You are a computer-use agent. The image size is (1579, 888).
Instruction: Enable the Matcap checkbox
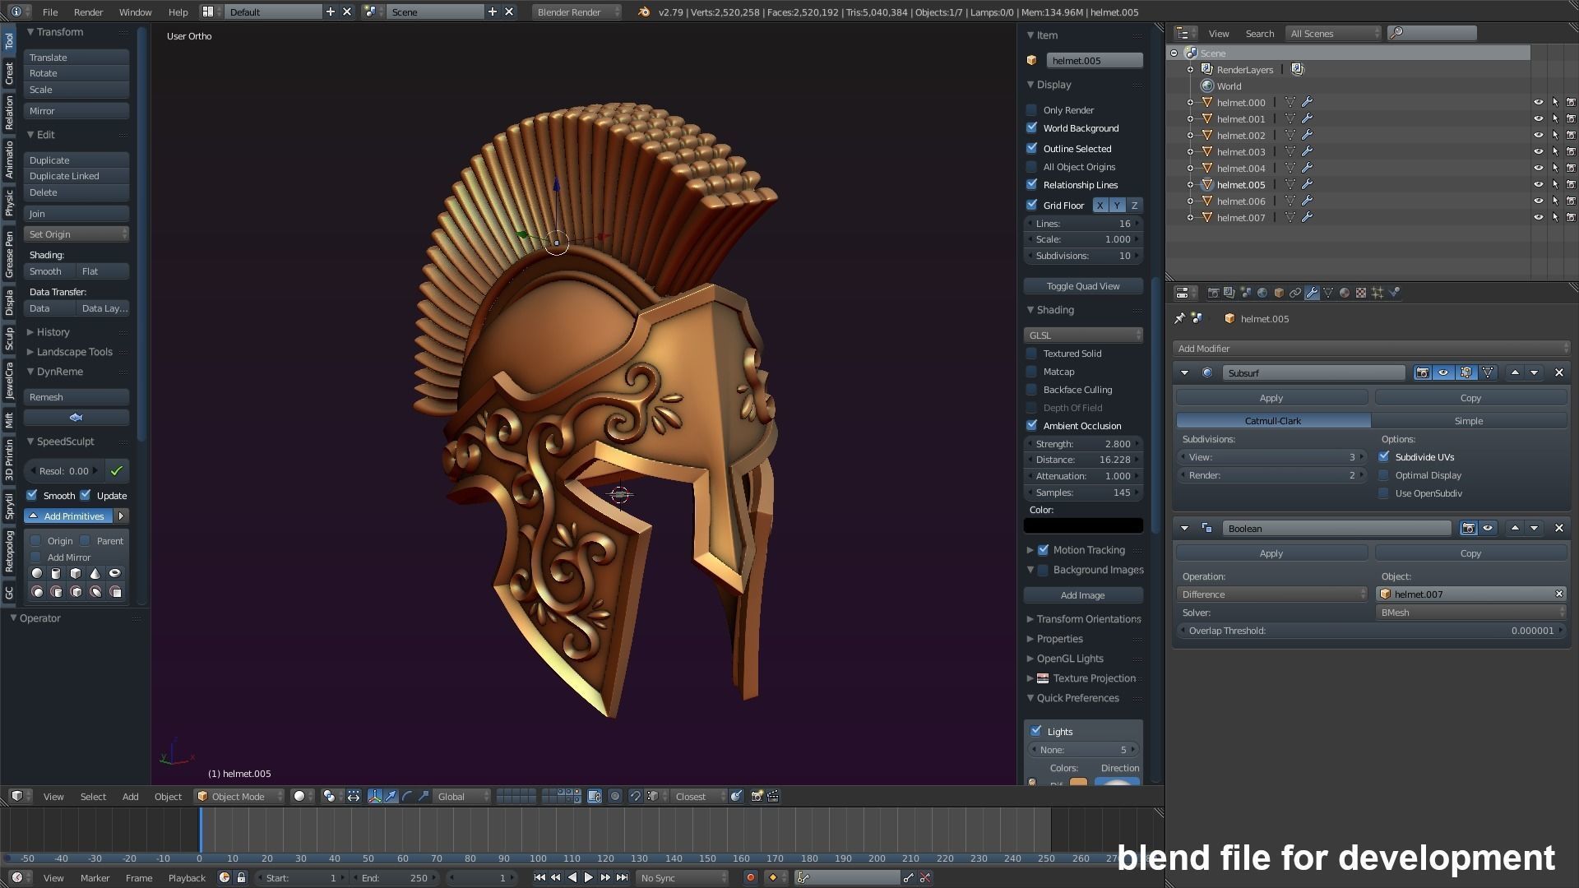tap(1031, 371)
